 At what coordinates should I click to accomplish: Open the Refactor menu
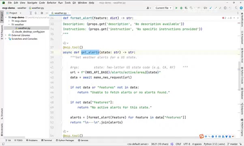tap(51, 3)
